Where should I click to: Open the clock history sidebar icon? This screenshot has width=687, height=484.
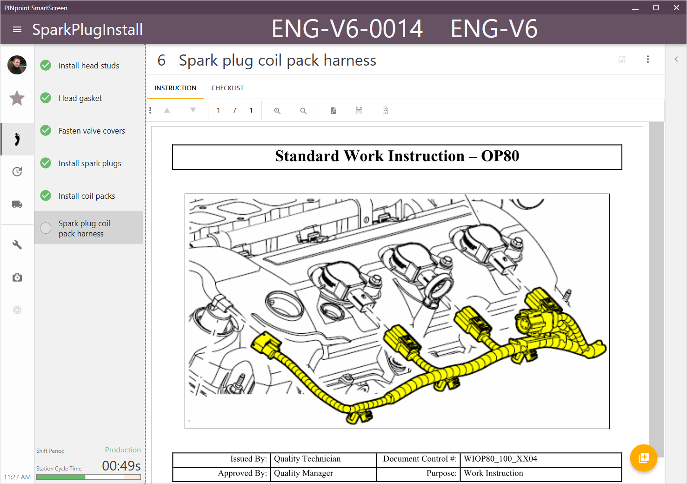17,172
